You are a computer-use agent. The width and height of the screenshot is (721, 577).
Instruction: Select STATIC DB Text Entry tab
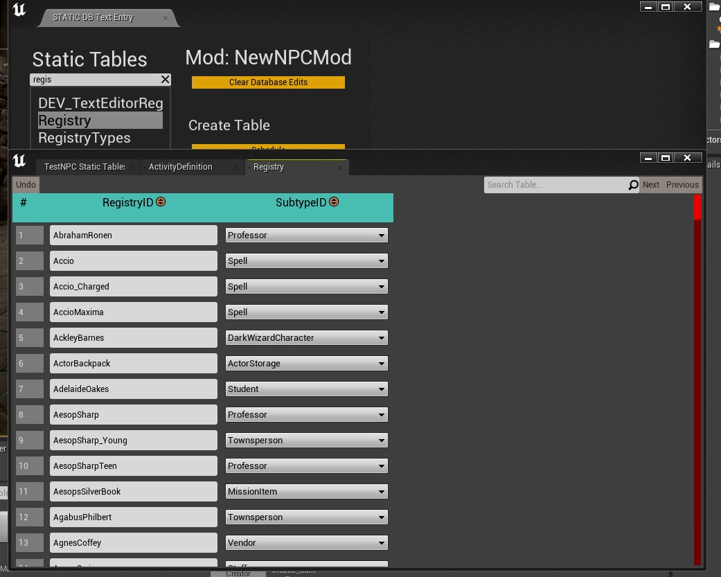tap(92, 17)
